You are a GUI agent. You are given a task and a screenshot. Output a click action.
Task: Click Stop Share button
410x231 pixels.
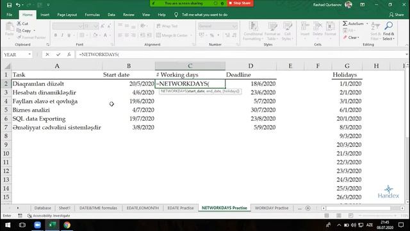pyautogui.click(x=240, y=3)
